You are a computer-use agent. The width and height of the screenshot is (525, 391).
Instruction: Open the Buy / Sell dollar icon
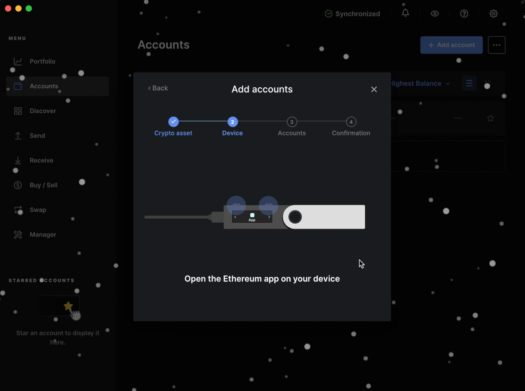click(18, 185)
